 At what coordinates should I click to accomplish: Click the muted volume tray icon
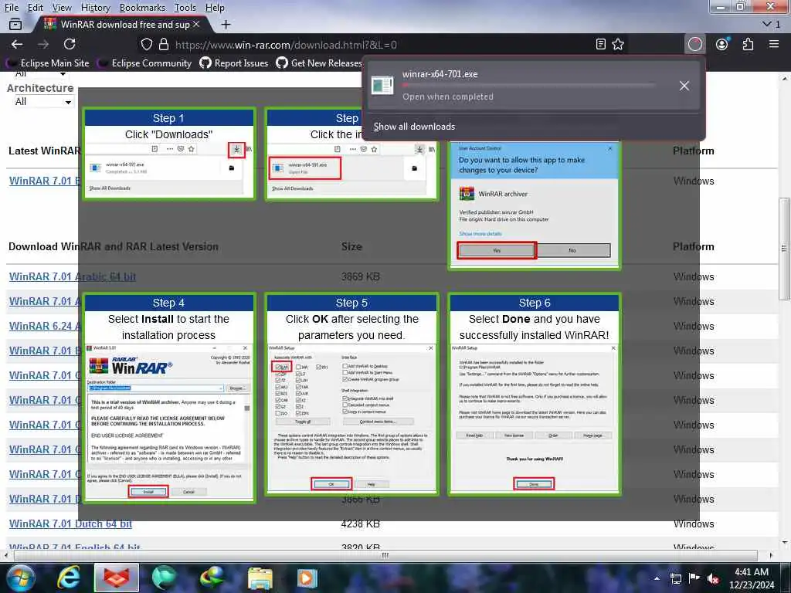[x=713, y=578]
